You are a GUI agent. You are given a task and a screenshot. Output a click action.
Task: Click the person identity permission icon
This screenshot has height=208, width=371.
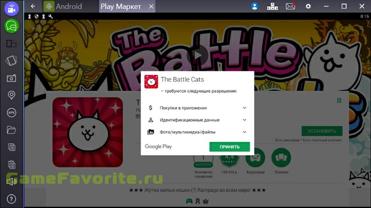pos(151,120)
